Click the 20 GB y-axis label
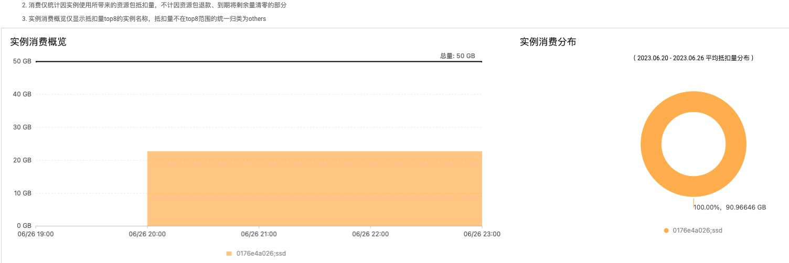 click(x=22, y=160)
